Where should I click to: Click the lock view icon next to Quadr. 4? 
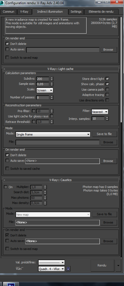click(68, 268)
